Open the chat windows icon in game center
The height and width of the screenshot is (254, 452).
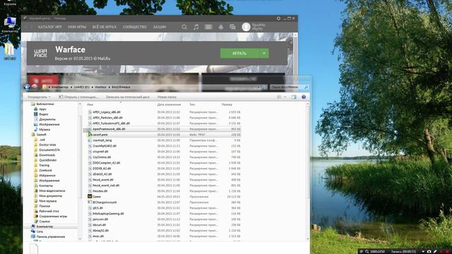tap(232, 27)
